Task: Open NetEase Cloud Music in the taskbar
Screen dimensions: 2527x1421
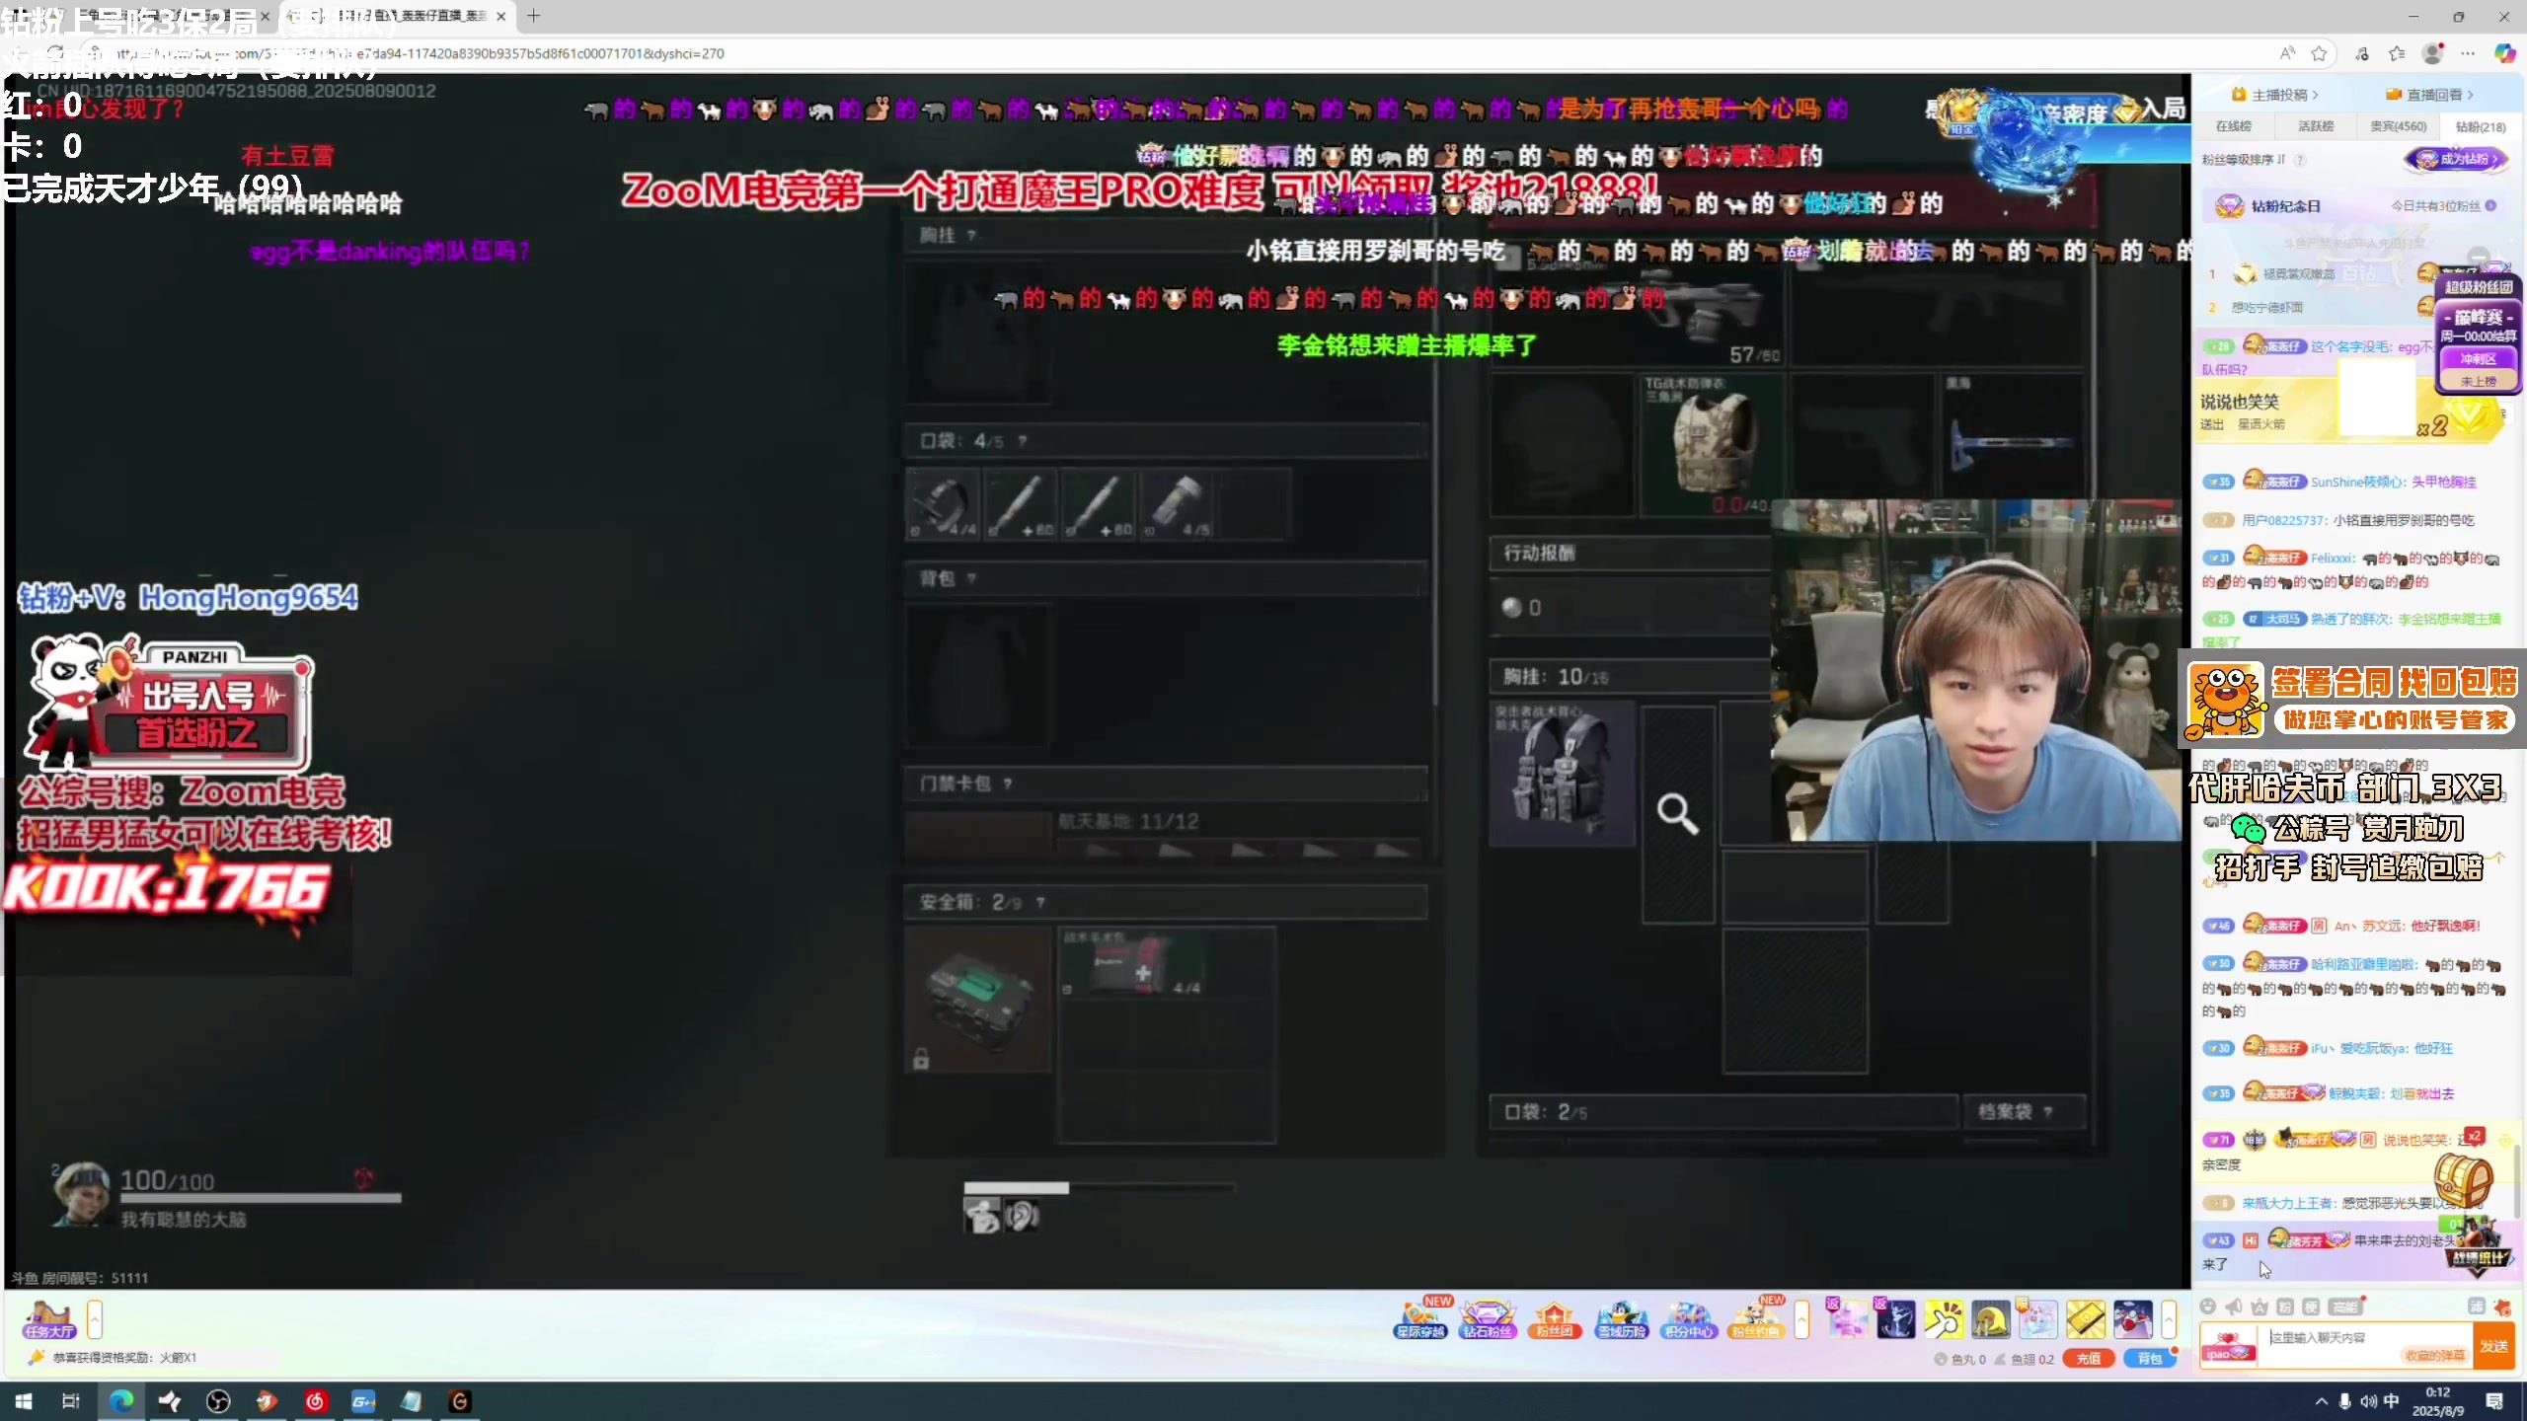Action: [315, 1401]
